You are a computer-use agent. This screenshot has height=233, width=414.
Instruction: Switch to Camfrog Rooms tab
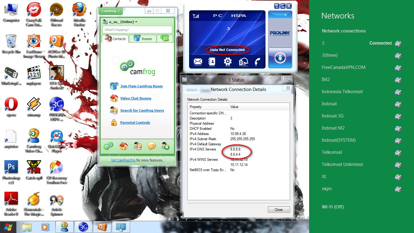pyautogui.click(x=143, y=39)
